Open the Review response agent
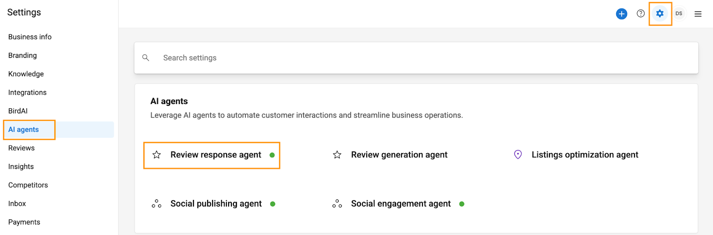Screen dimensions: 713x235 216,155
